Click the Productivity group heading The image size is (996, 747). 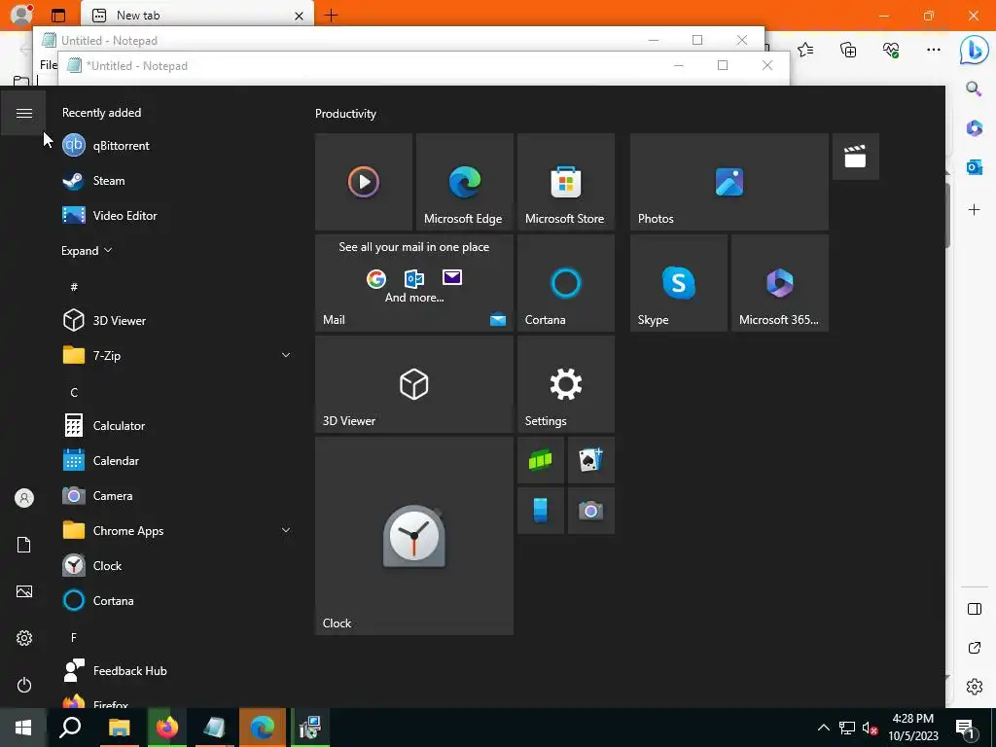[345, 114]
